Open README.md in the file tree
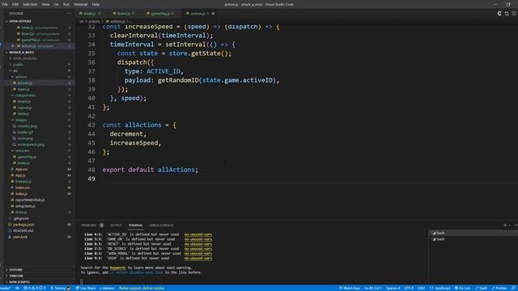The height and width of the screenshot is (291, 518). coord(23,230)
